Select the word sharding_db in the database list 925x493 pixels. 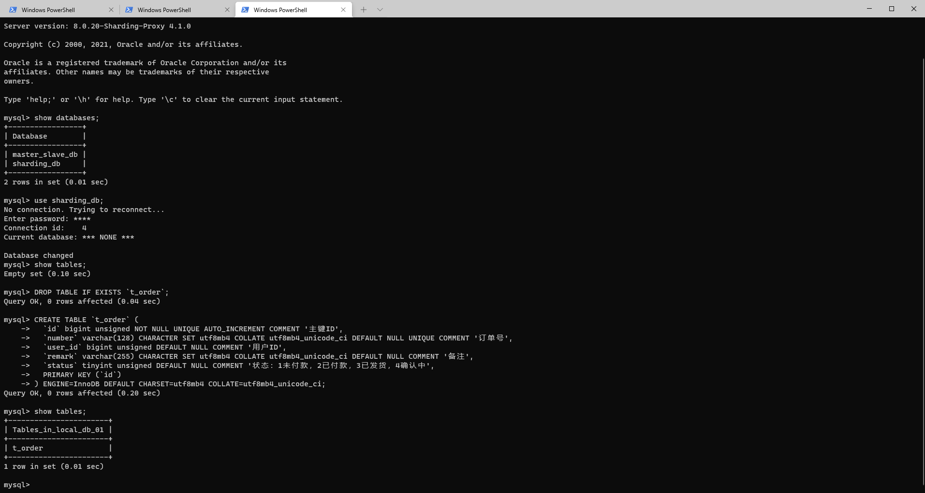click(36, 163)
